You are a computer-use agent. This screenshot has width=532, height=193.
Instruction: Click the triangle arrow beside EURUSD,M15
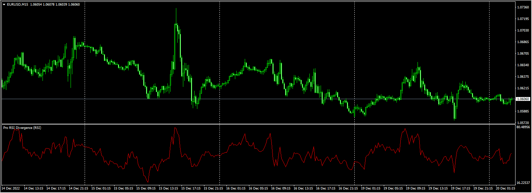[4, 4]
